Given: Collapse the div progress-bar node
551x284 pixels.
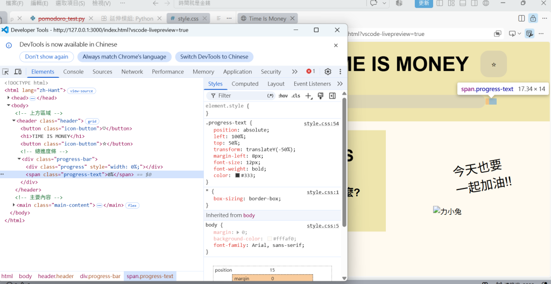Looking at the screenshot, I should click(19, 159).
